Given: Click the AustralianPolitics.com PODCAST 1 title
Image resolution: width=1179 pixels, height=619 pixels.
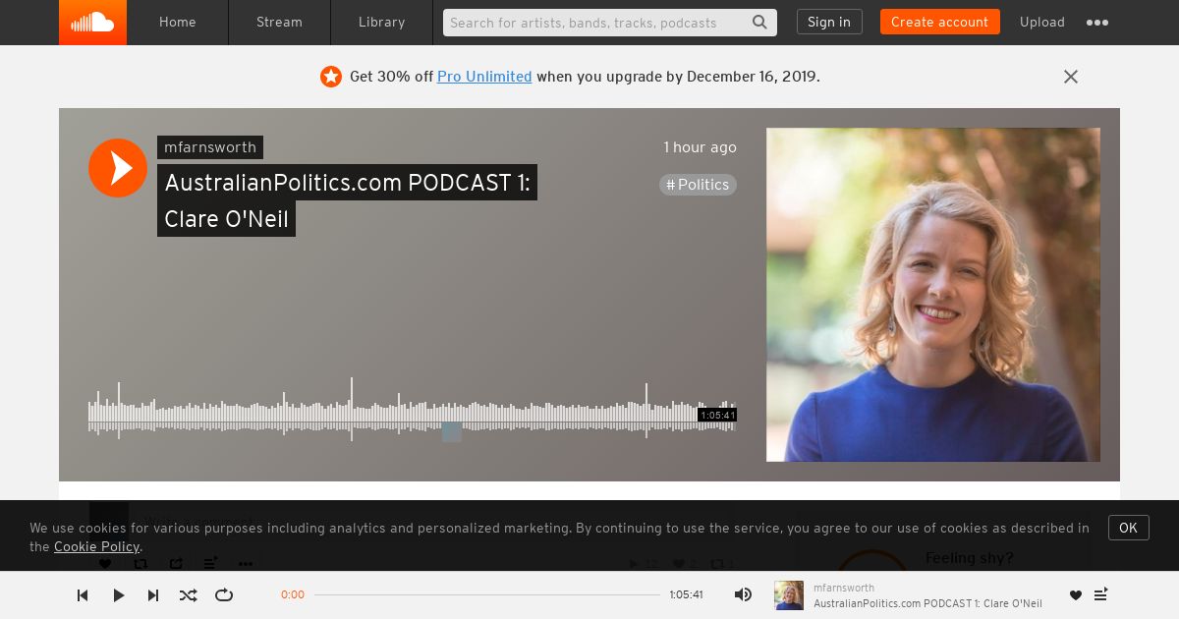Looking at the screenshot, I should click(347, 200).
